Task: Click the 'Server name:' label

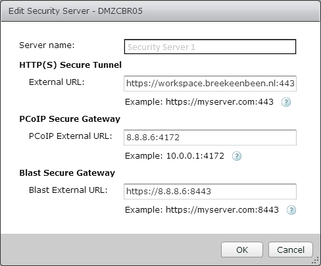Action: [x=47, y=45]
